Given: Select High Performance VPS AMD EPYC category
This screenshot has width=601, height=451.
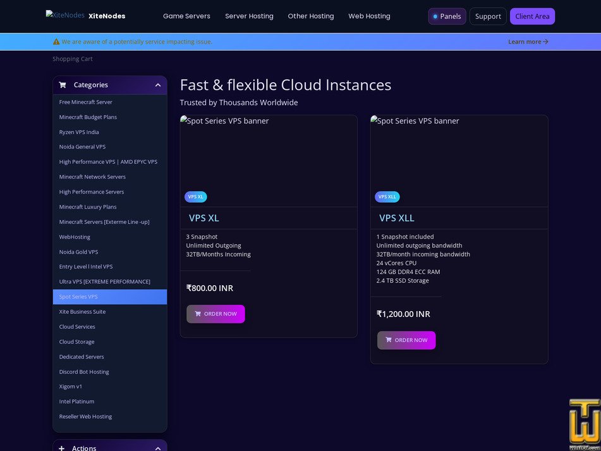Looking at the screenshot, I should [x=109, y=162].
